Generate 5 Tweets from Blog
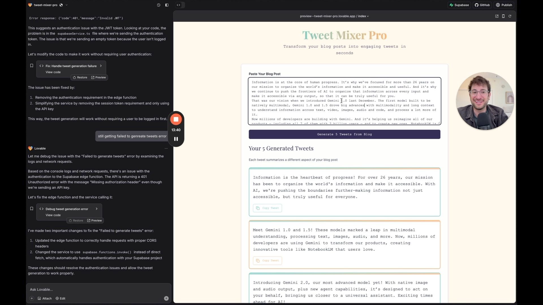This screenshot has width=543, height=305. [x=344, y=134]
